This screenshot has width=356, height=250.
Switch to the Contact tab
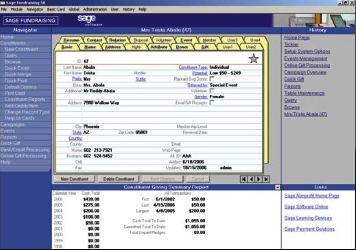(x=94, y=40)
